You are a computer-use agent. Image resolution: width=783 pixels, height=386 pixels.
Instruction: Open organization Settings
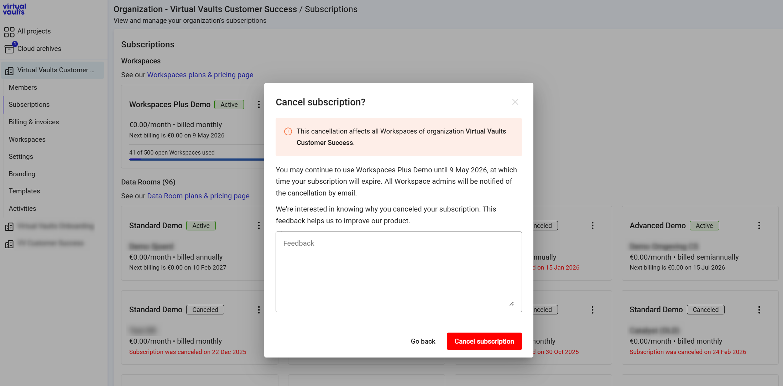click(21, 157)
